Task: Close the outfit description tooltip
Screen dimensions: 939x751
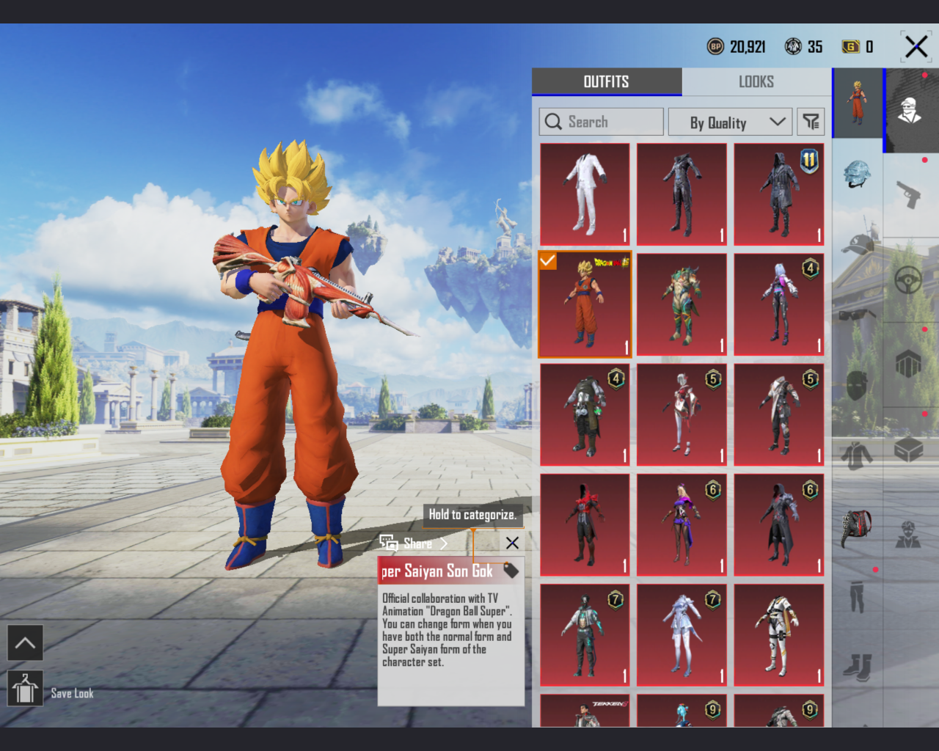Action: [512, 543]
